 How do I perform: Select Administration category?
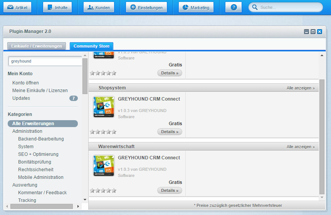pos(27,131)
